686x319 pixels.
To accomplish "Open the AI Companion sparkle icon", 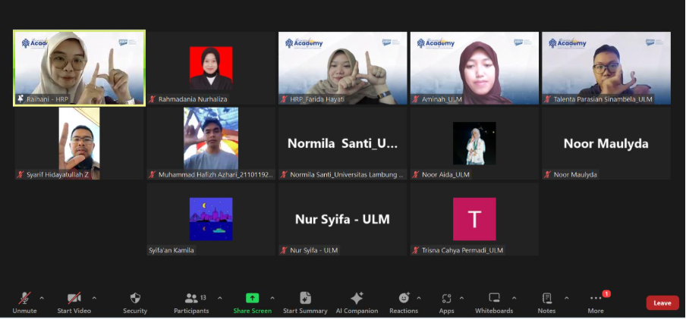I will point(357,298).
